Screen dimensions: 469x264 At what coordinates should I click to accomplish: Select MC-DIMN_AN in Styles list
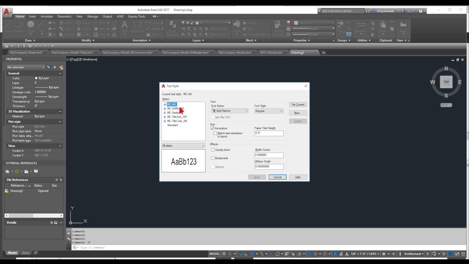176,109
